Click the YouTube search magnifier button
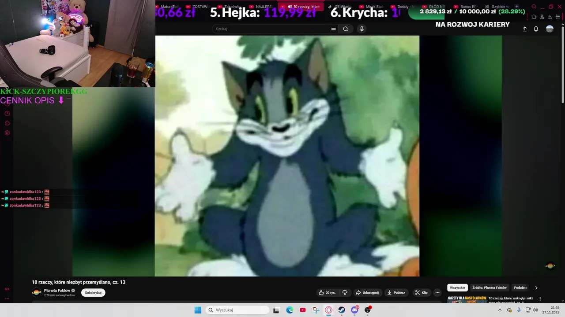The height and width of the screenshot is (317, 565). (346, 29)
